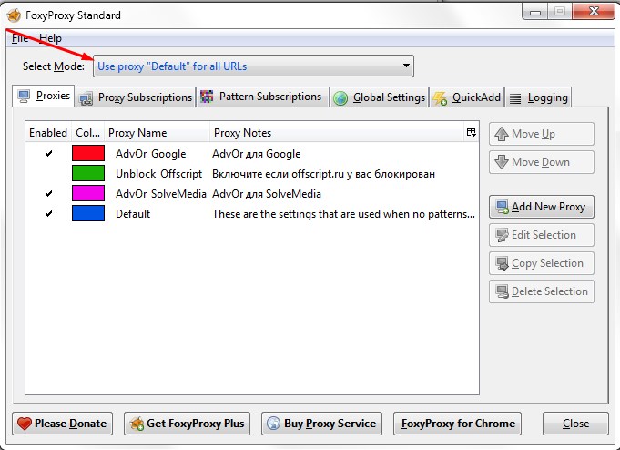This screenshot has height=450, width=620.
Task: Click the Edit Selection button
Action: (542, 235)
